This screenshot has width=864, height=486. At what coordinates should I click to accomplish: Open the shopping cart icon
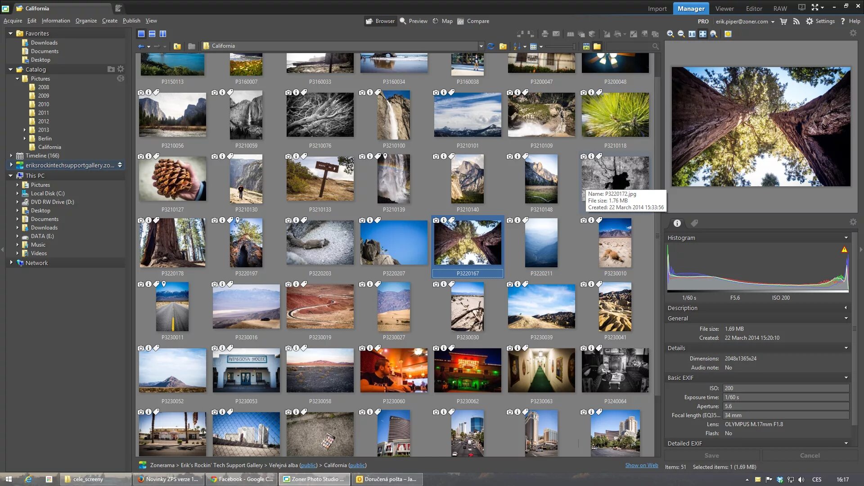point(783,21)
